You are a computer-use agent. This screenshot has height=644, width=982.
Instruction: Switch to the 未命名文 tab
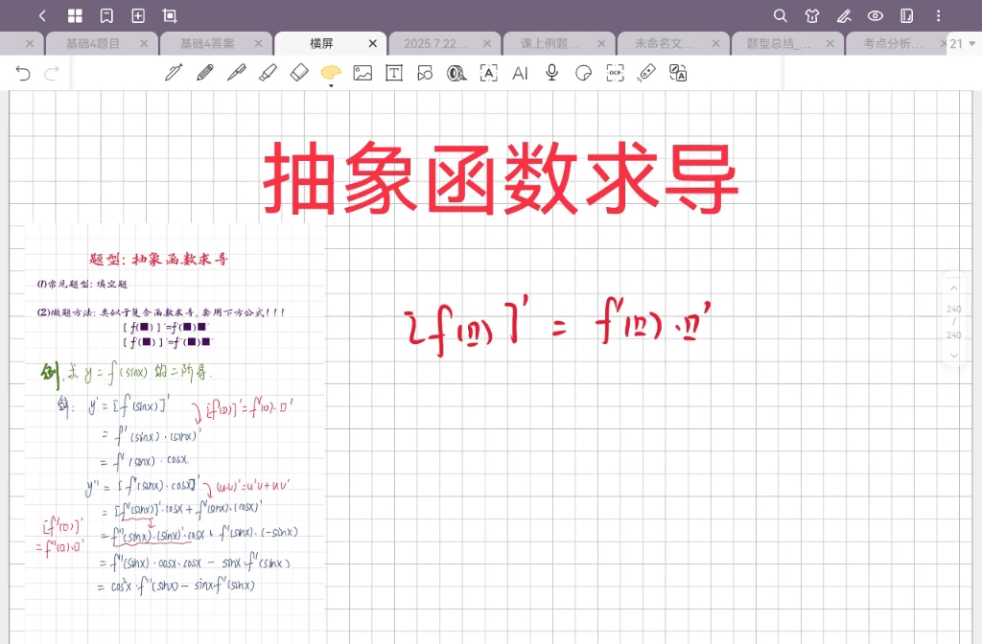point(664,44)
